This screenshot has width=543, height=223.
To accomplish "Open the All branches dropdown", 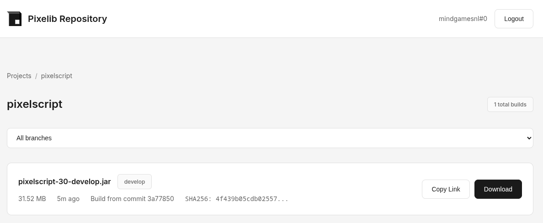I will click(x=270, y=138).
